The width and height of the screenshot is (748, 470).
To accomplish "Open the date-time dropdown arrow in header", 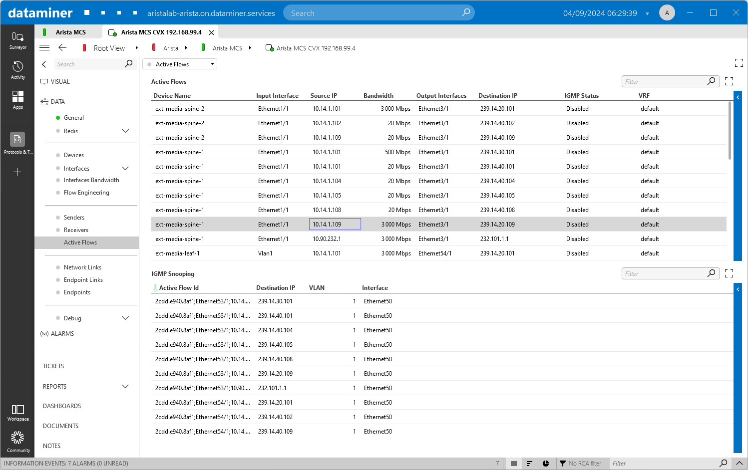I will [x=647, y=13].
